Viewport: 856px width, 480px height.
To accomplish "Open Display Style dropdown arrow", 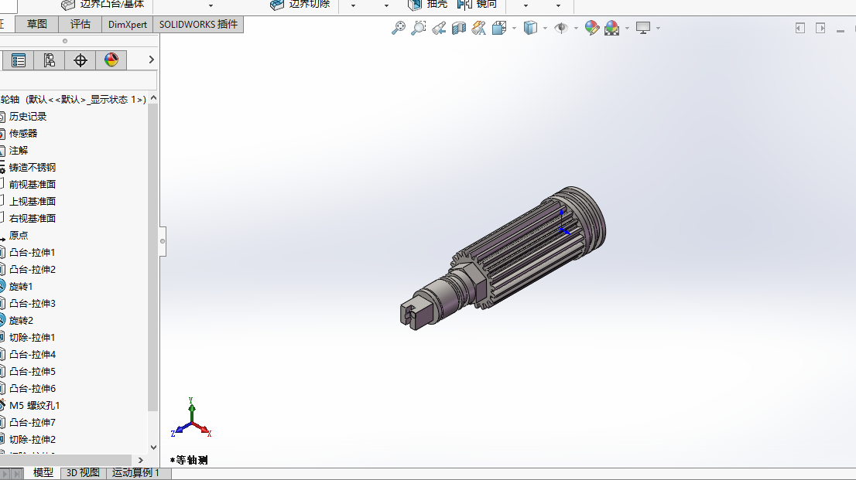I will [546, 29].
